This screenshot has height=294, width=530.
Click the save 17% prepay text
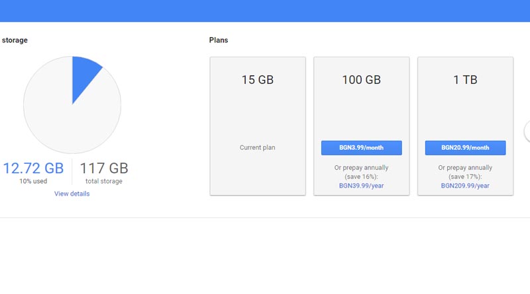[x=465, y=176]
